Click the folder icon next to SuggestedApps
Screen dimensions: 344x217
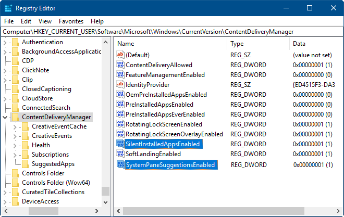coord(24,164)
